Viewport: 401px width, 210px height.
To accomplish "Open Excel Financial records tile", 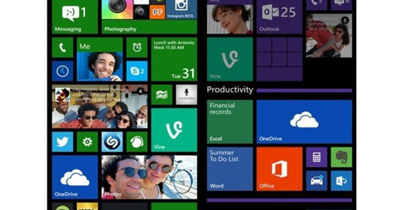I will 230,122.
